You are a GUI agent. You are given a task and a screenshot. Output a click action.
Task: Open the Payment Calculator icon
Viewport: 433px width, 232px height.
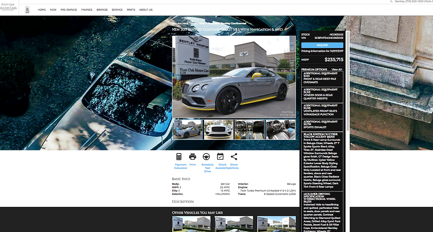tap(179, 157)
